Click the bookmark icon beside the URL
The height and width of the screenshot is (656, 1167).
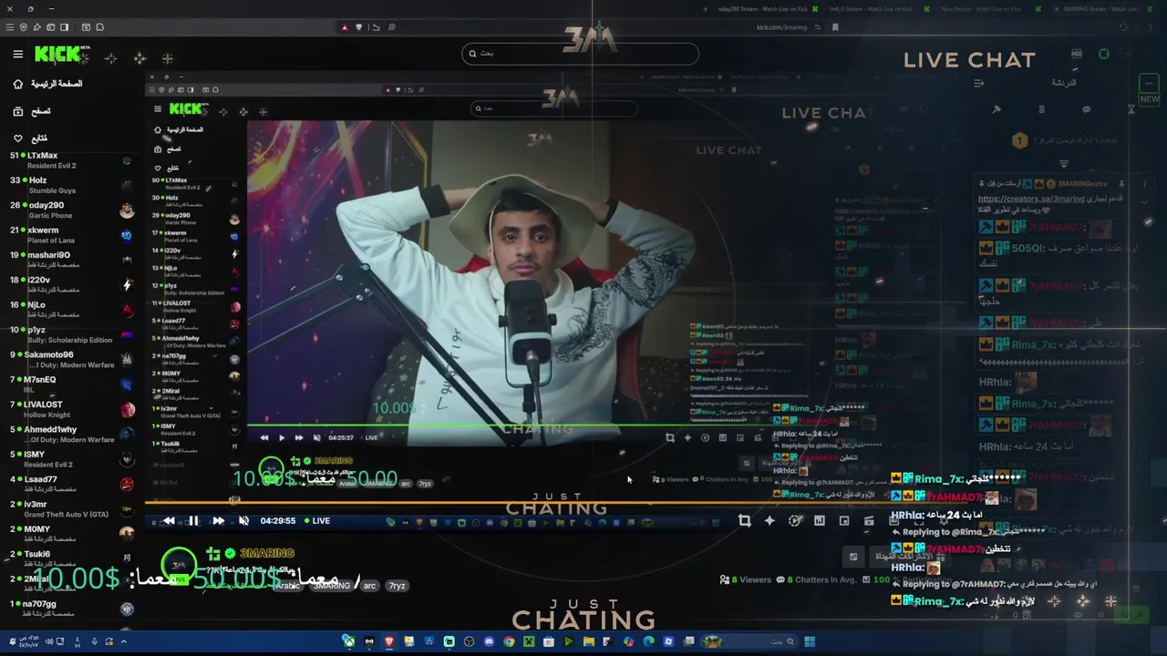pyautogui.click(x=835, y=27)
